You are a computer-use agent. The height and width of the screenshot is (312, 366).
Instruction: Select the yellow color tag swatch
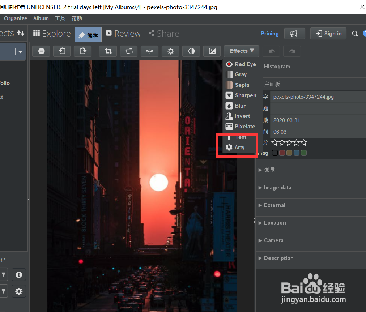[289, 153]
